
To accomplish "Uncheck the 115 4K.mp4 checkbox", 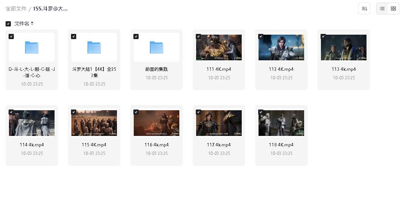I will (74, 112).
